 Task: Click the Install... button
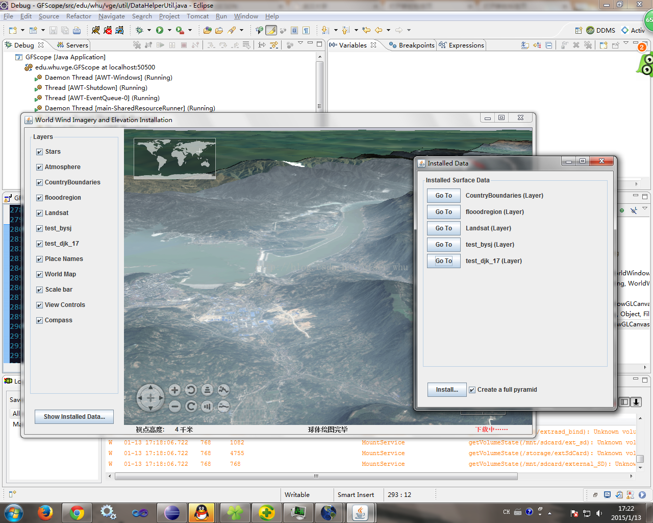point(447,390)
